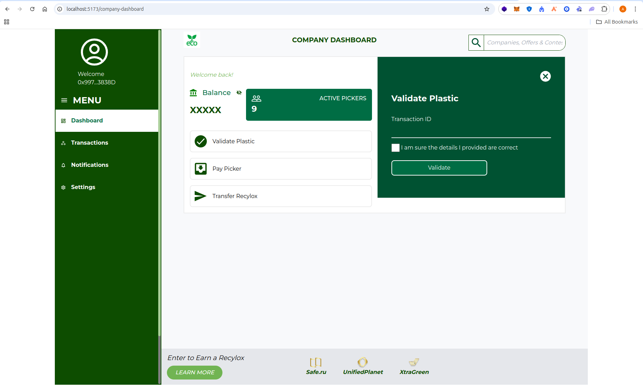This screenshot has height=392, width=643.
Task: Click the Validate button
Action: [439, 168]
